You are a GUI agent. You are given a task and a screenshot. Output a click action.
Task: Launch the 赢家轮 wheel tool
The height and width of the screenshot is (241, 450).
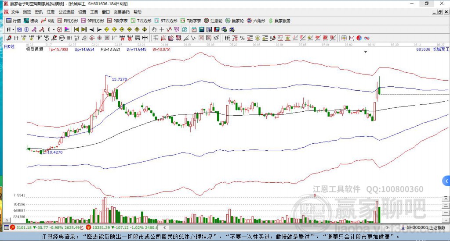235,21
